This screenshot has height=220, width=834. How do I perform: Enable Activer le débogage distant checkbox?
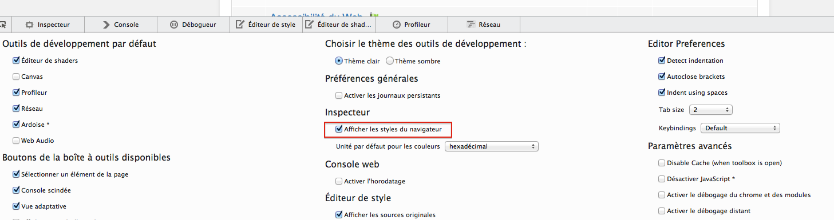pos(662,211)
